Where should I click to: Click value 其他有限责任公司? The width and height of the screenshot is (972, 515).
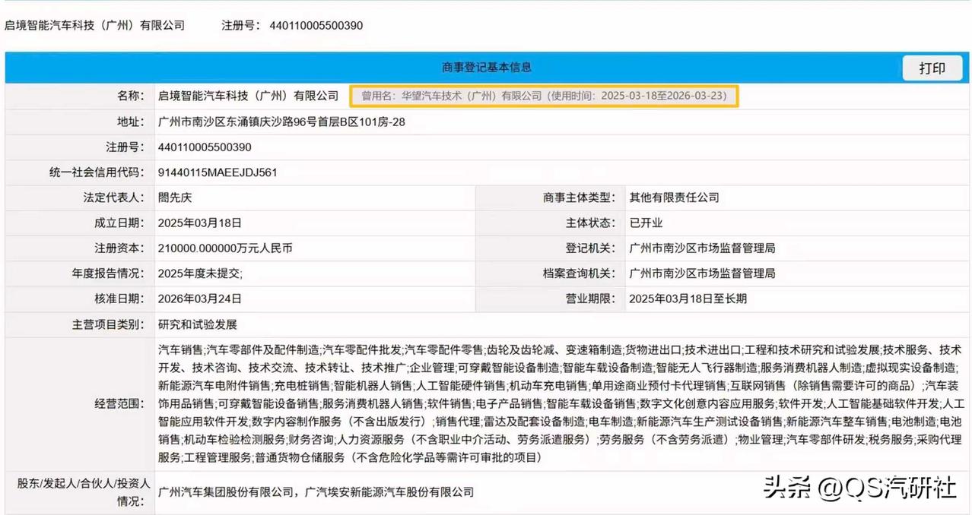coord(674,197)
